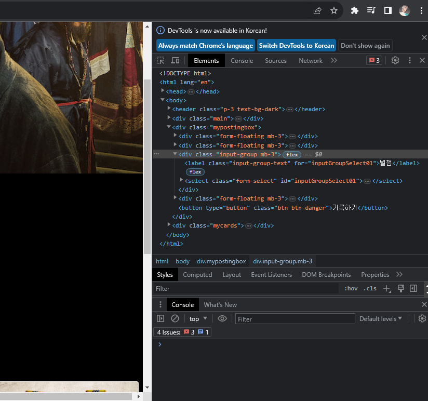Click the page scrollbar down arrow
Image resolution: width=428 pixels, height=401 pixels.
pyautogui.click(x=147, y=387)
